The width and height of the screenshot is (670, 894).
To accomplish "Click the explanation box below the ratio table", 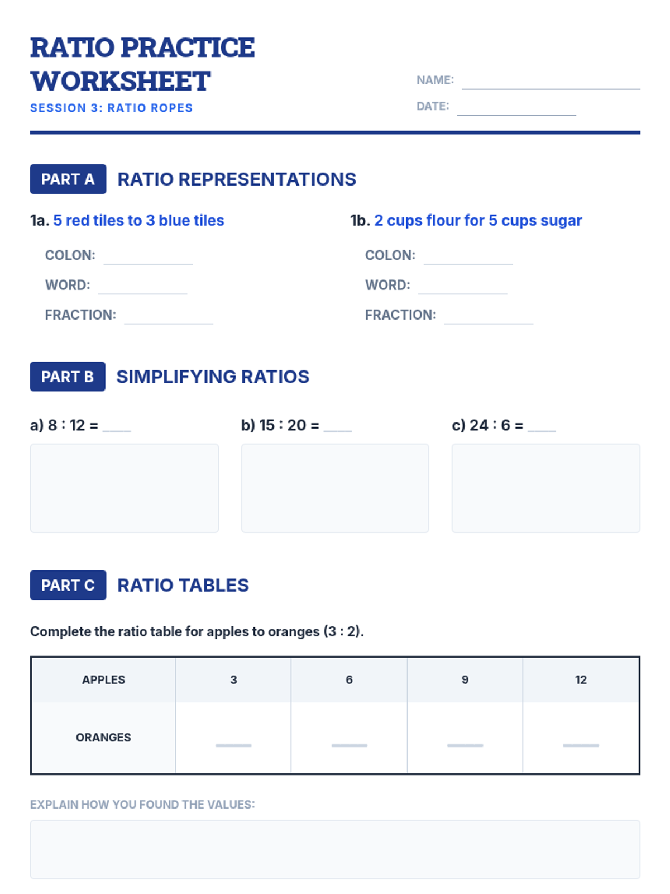I will click(335, 849).
